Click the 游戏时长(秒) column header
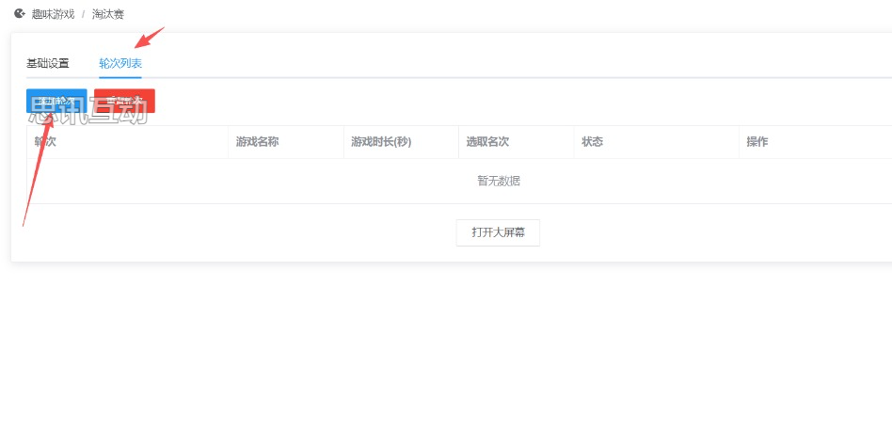Viewport: 892px width, 430px height. 381,142
